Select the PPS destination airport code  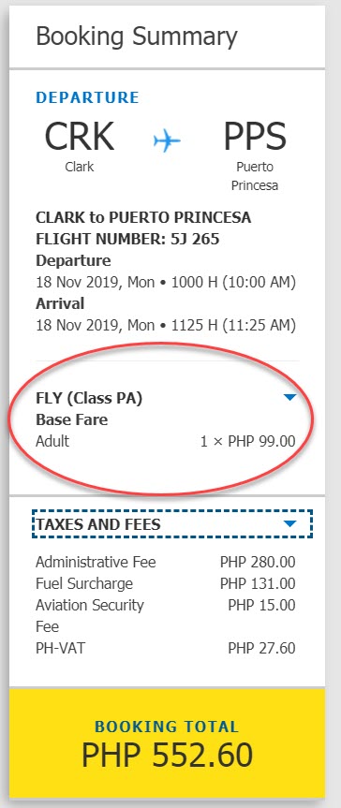pos(254,137)
